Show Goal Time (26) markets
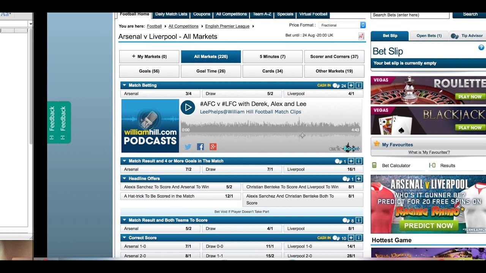 (211, 71)
